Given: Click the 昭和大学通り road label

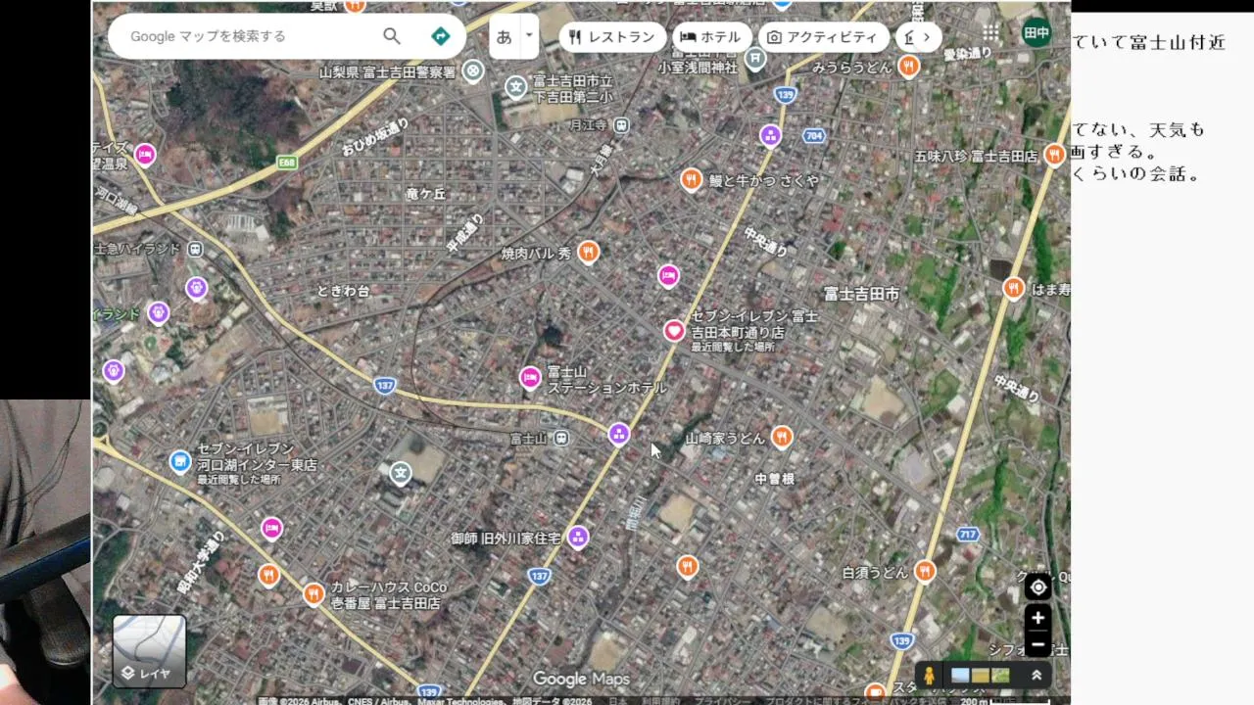Looking at the screenshot, I should (202, 564).
